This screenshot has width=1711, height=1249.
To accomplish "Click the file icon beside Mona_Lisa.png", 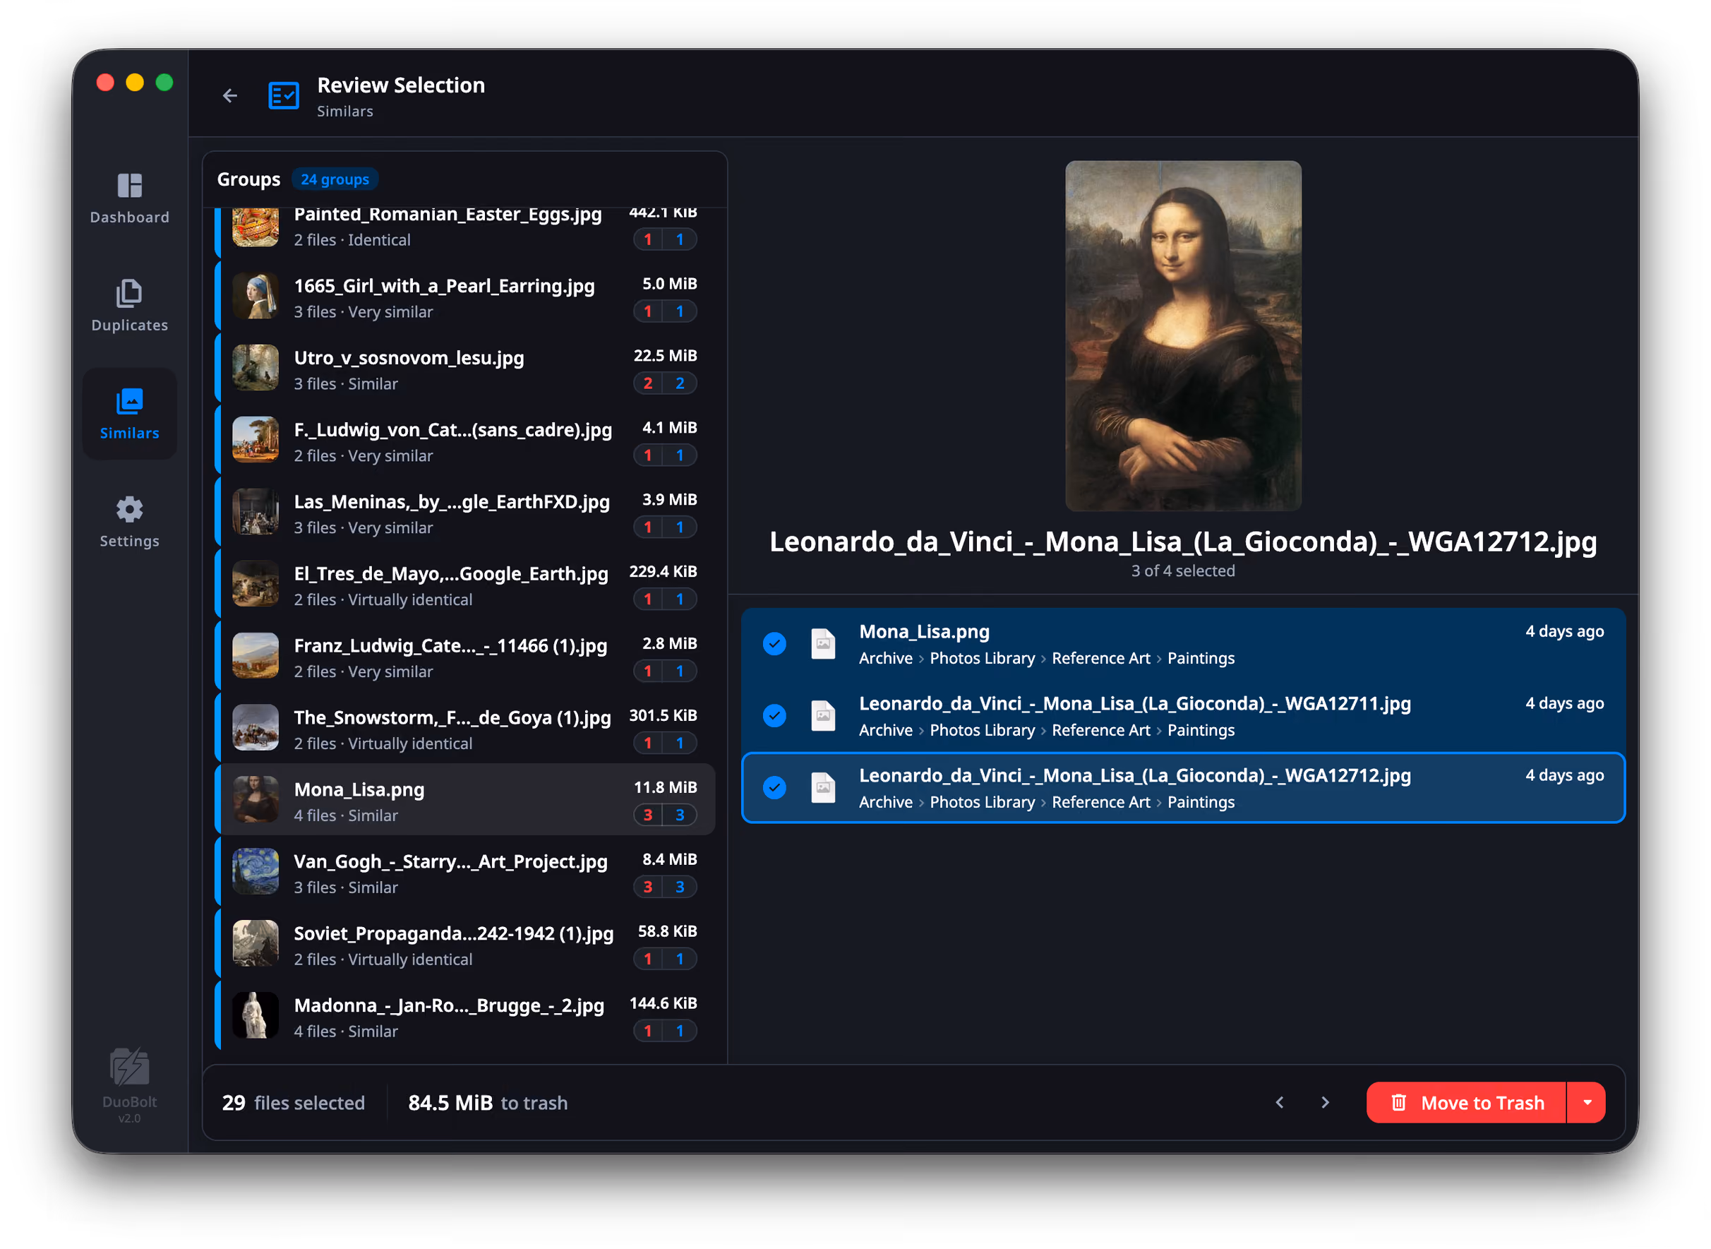I will click(823, 644).
